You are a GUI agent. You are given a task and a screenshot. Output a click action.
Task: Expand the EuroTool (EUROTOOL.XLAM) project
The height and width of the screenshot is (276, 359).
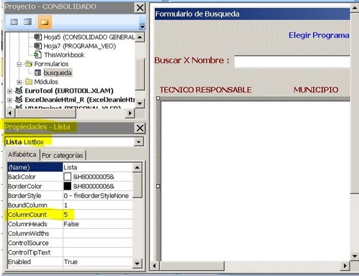tap(10, 91)
